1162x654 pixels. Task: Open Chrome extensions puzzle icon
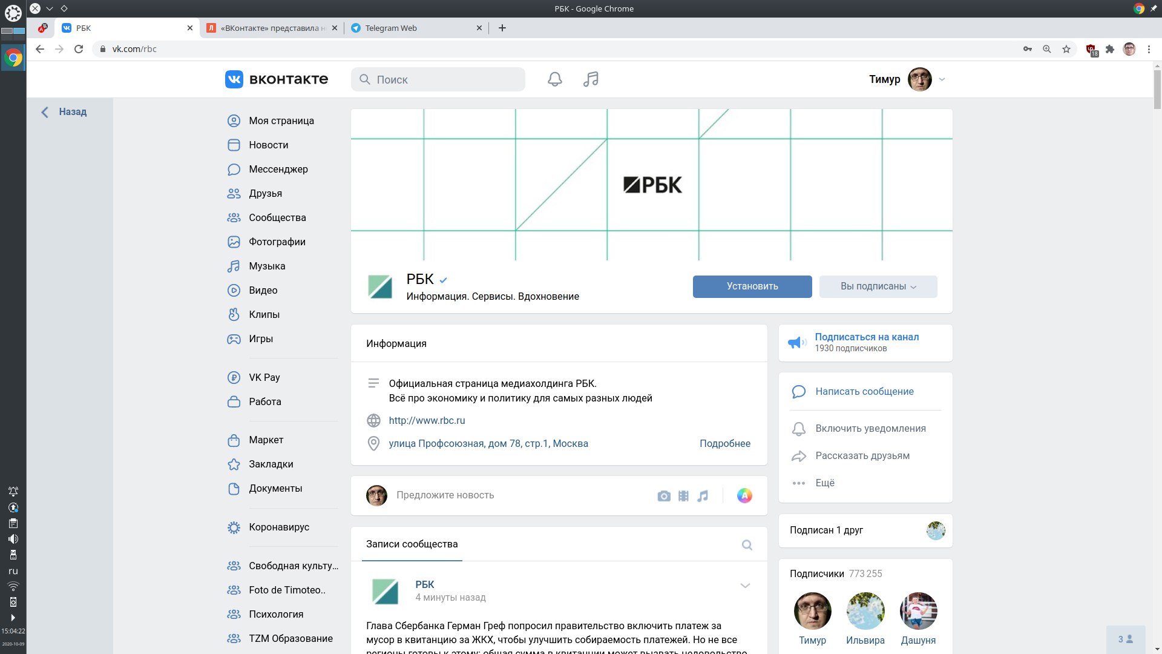click(1110, 49)
